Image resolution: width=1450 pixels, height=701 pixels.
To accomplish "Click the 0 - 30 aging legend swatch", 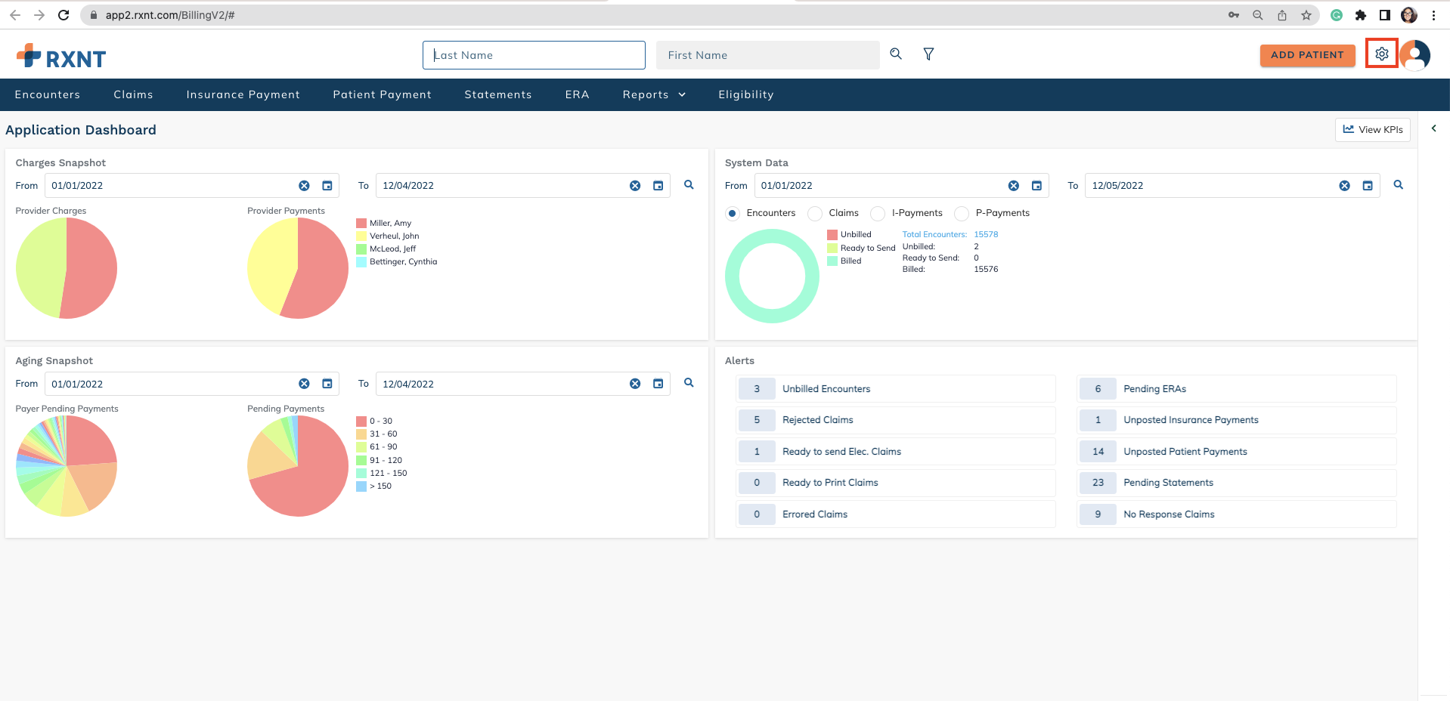I will point(361,421).
